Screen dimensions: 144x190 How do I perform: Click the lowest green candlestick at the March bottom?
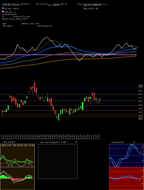59,117
